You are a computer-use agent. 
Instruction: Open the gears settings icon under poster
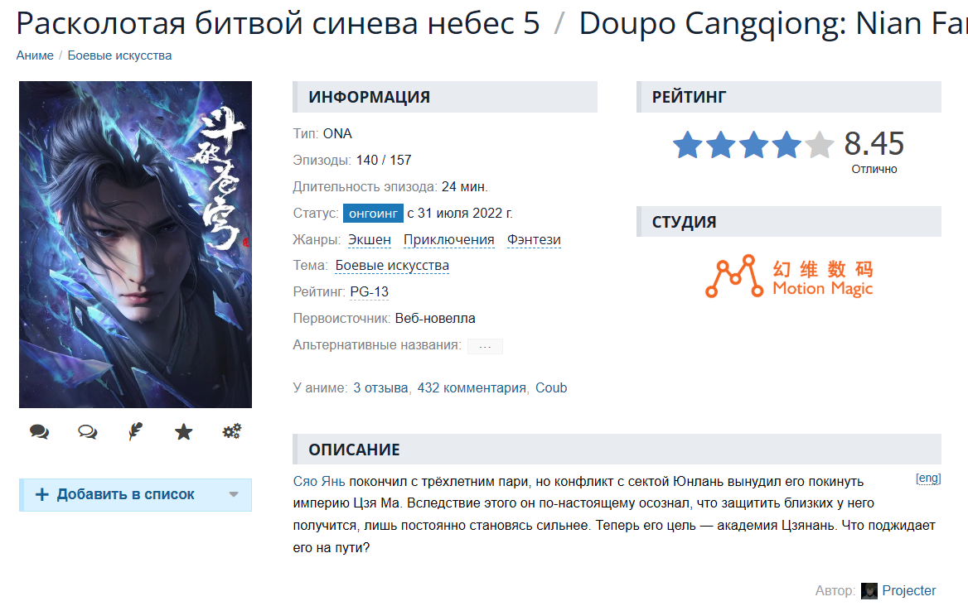click(232, 431)
